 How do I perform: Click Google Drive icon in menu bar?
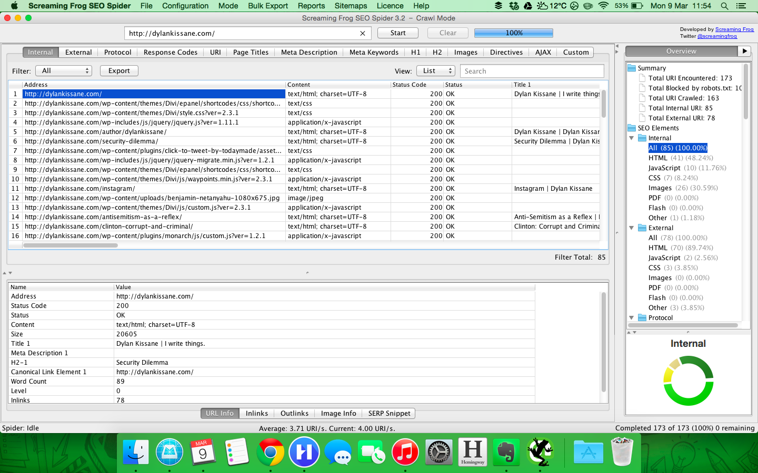pos(528,6)
